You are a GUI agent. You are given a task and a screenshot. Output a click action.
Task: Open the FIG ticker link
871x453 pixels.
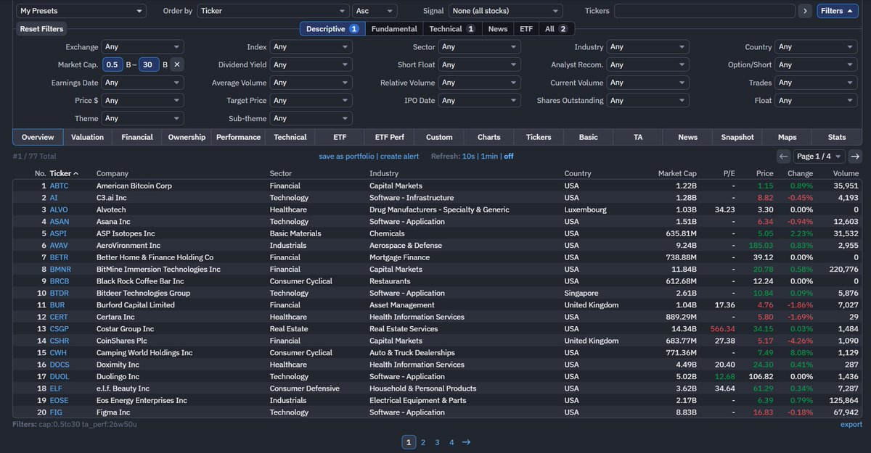pyautogui.click(x=55, y=412)
